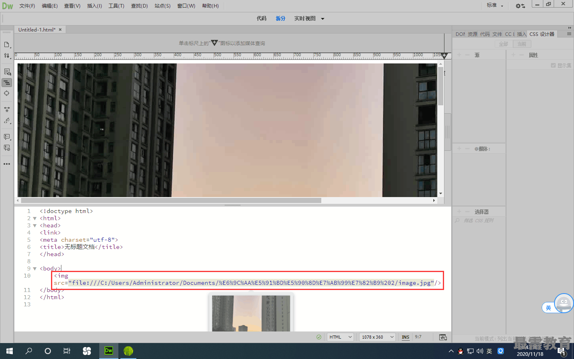
Task: Toggle 英 input method floating button
Action: (548, 308)
